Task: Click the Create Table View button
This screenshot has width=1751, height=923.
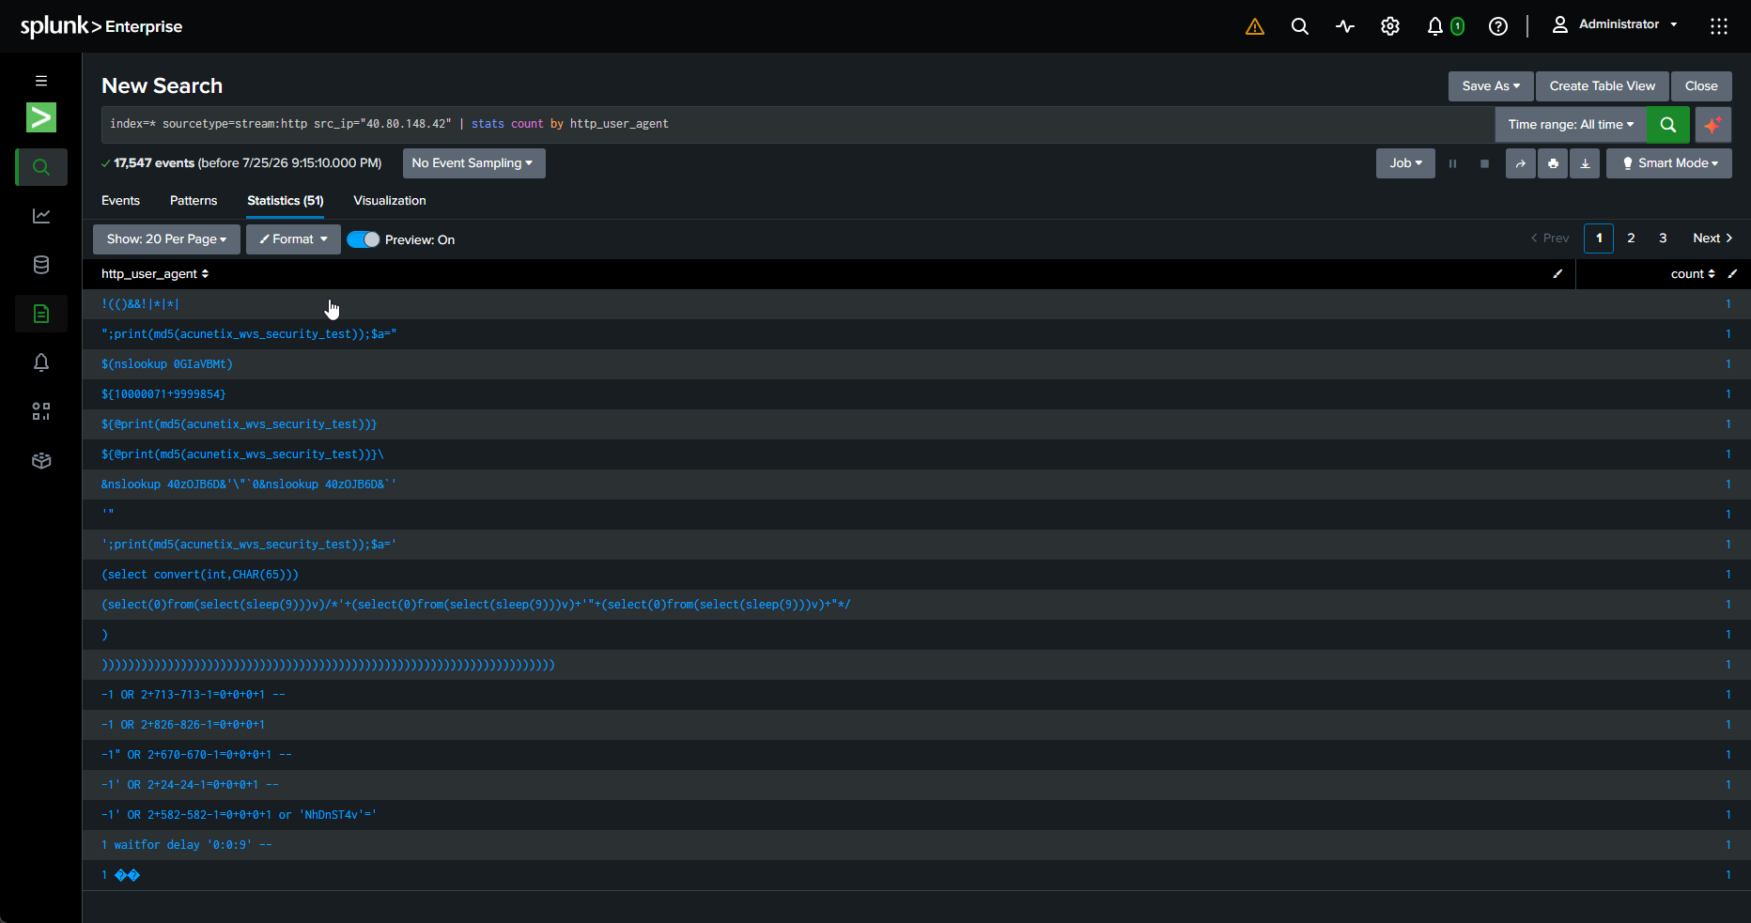Action: 1603,86
